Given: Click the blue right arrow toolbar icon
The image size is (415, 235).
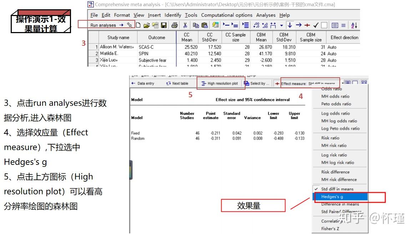Looking at the screenshot, I should (299, 25).
